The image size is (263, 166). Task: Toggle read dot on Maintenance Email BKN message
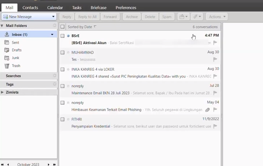click(68, 86)
